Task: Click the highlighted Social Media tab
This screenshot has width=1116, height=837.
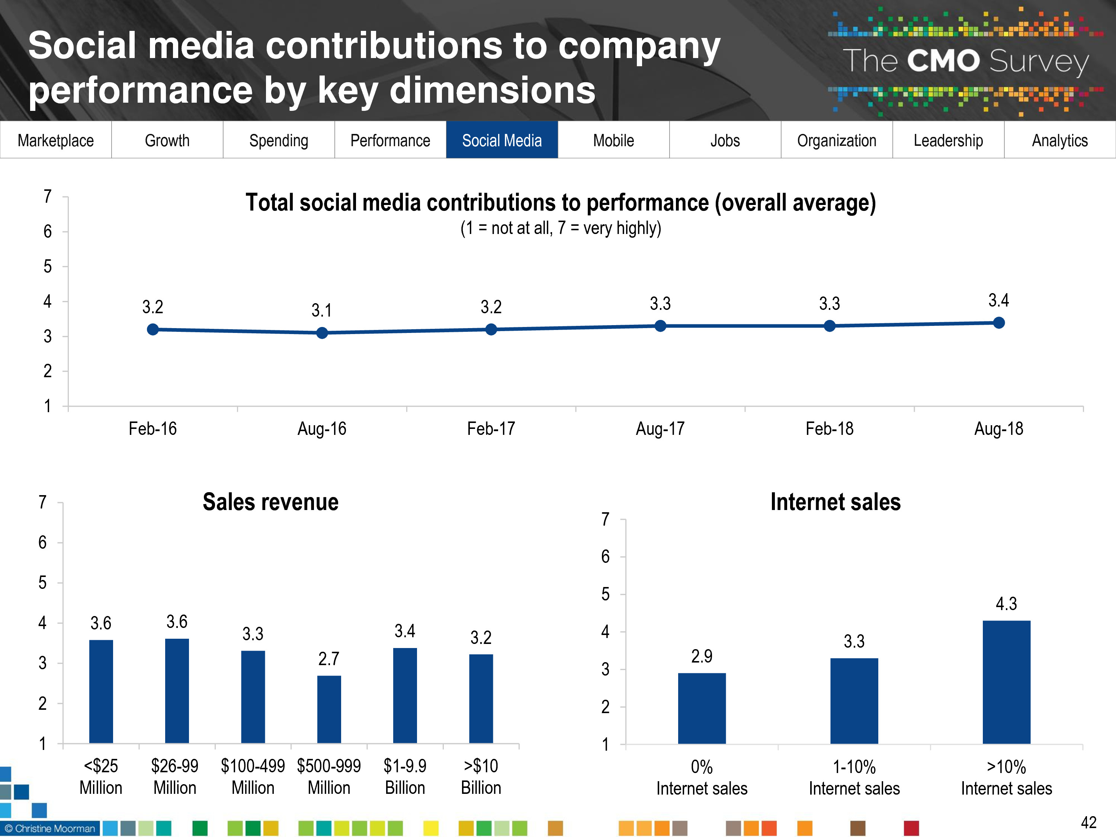Action: coord(502,140)
